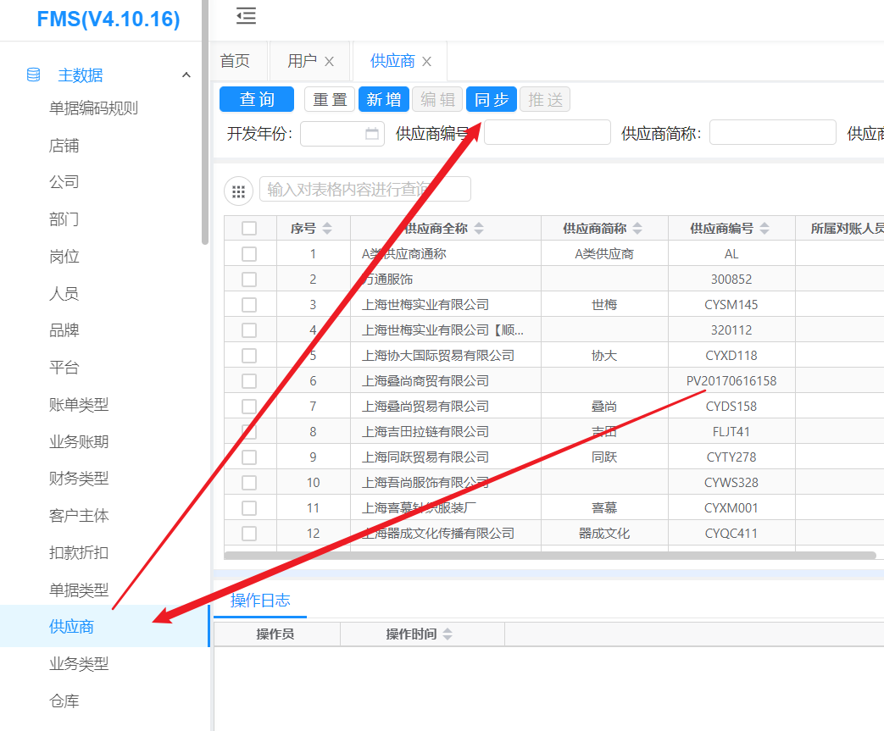Click the 主数据 database icon
Viewport: 884px width, 731px height.
(x=34, y=75)
